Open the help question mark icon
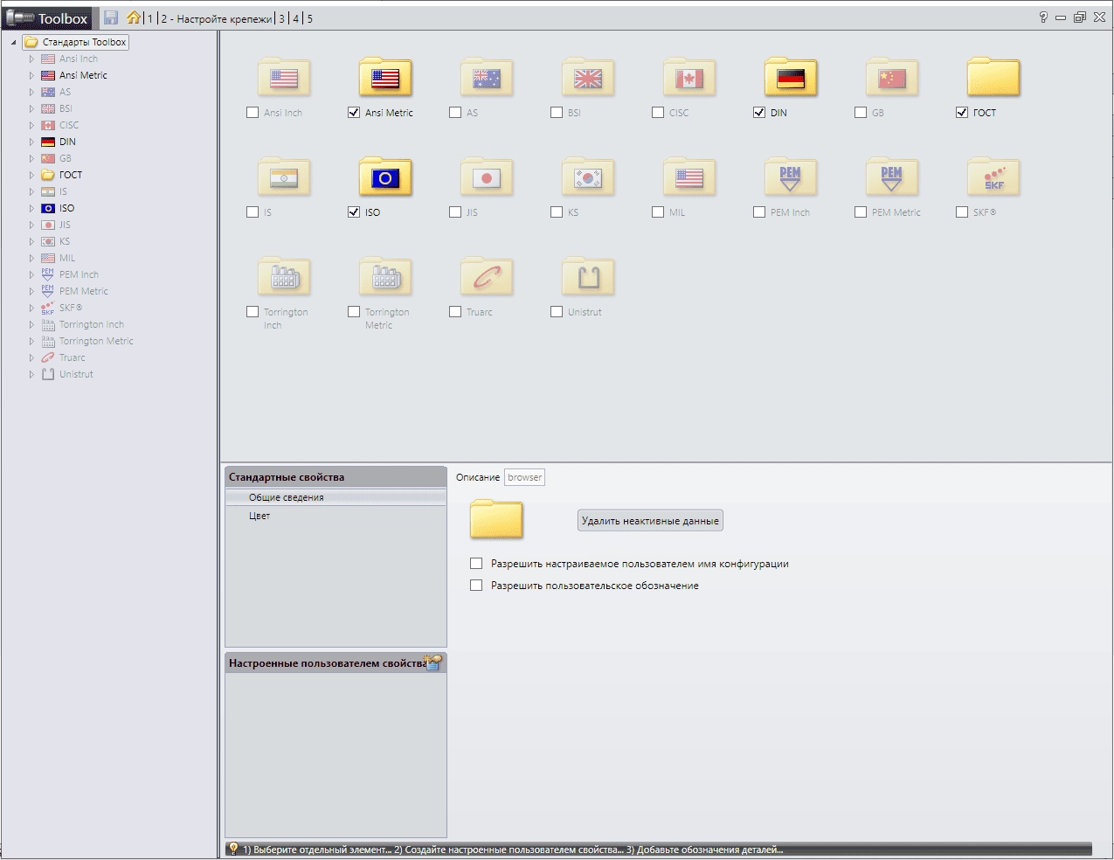The width and height of the screenshot is (1114, 860). 1043,17
